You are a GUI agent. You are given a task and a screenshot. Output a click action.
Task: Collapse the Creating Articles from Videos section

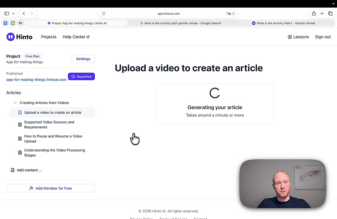tap(15, 103)
